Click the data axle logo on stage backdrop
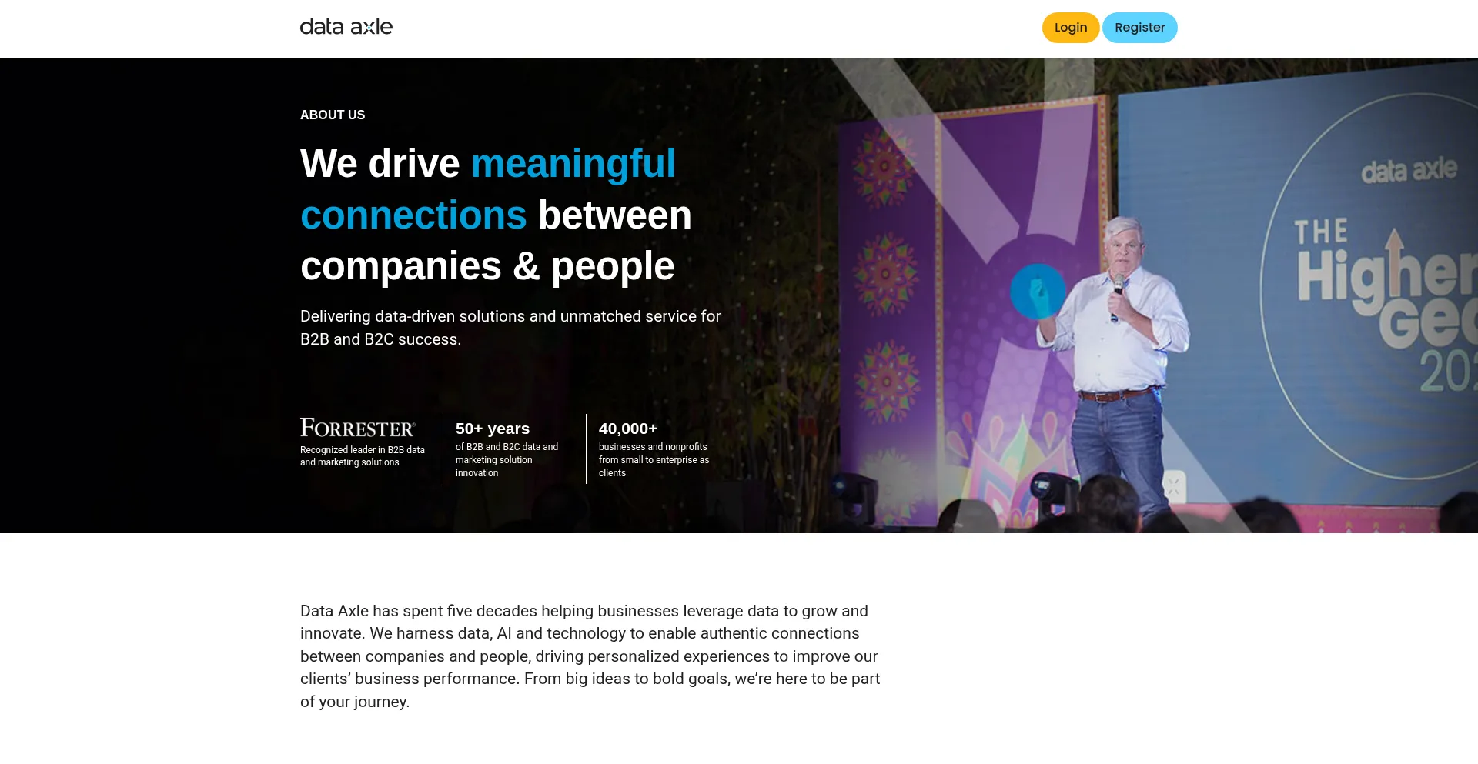Image resolution: width=1478 pixels, height=764 pixels. click(x=1409, y=170)
